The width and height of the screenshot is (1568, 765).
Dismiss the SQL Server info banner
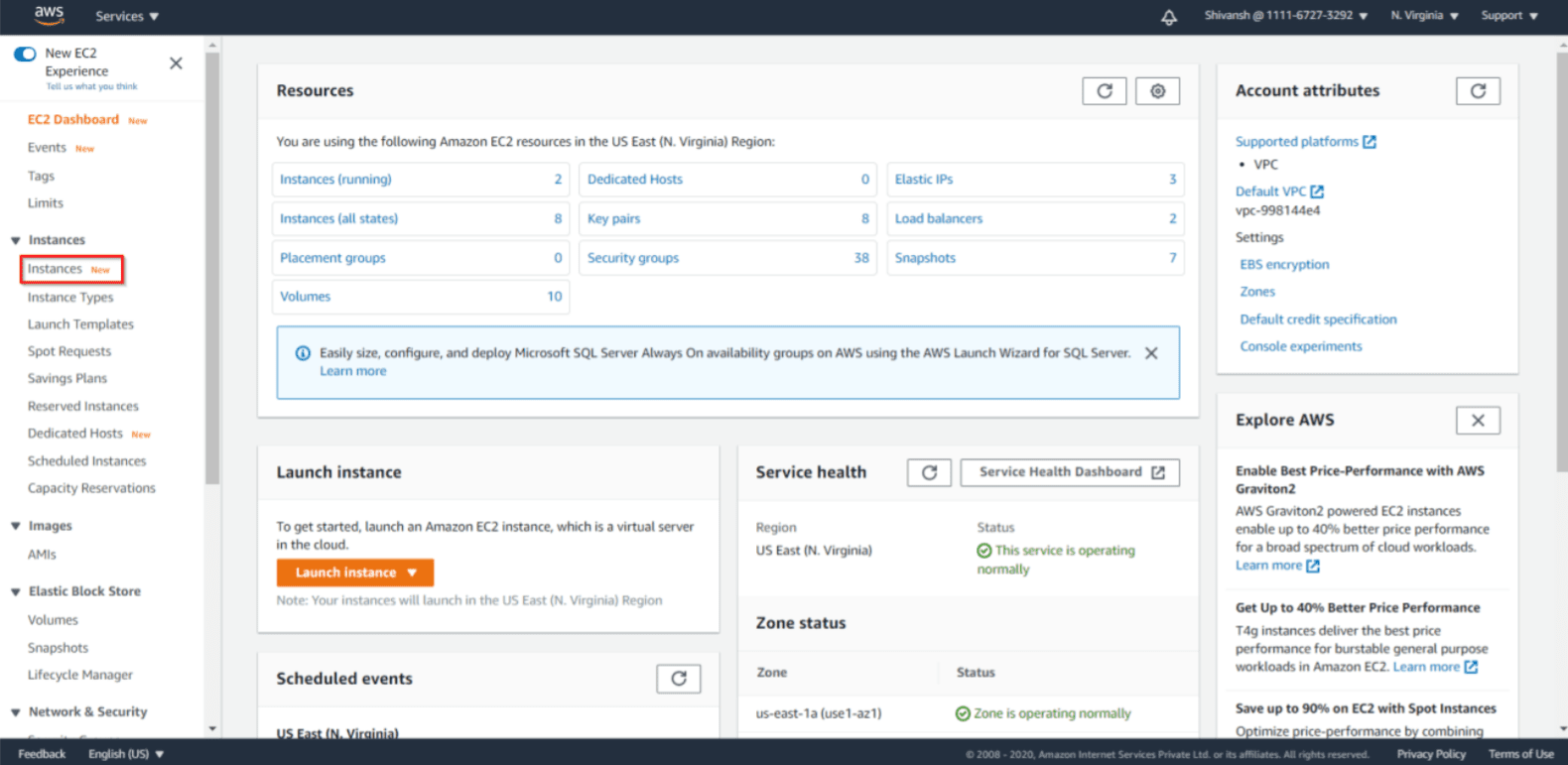click(1151, 353)
